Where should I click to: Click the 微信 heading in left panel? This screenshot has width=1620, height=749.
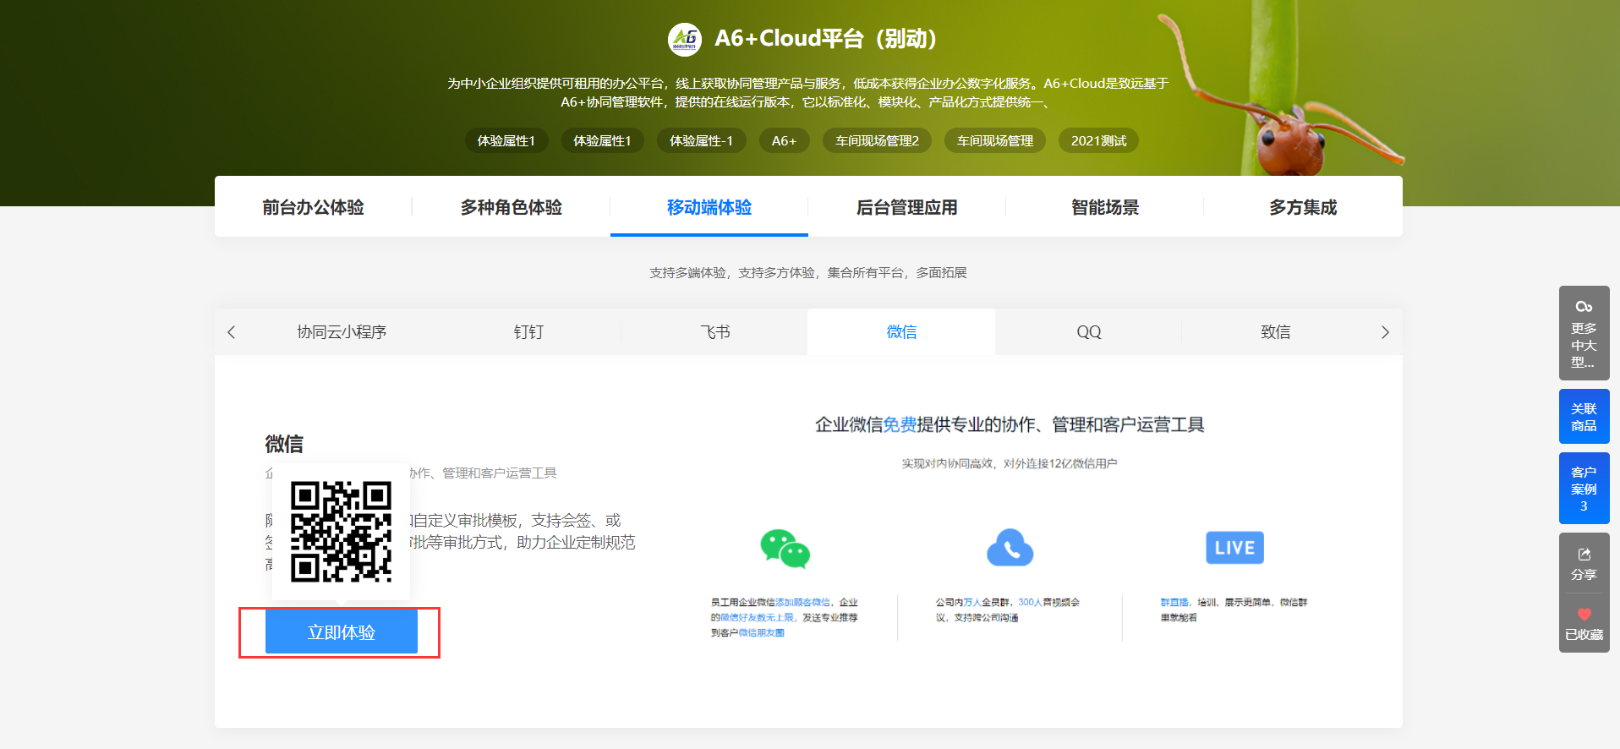click(x=283, y=444)
